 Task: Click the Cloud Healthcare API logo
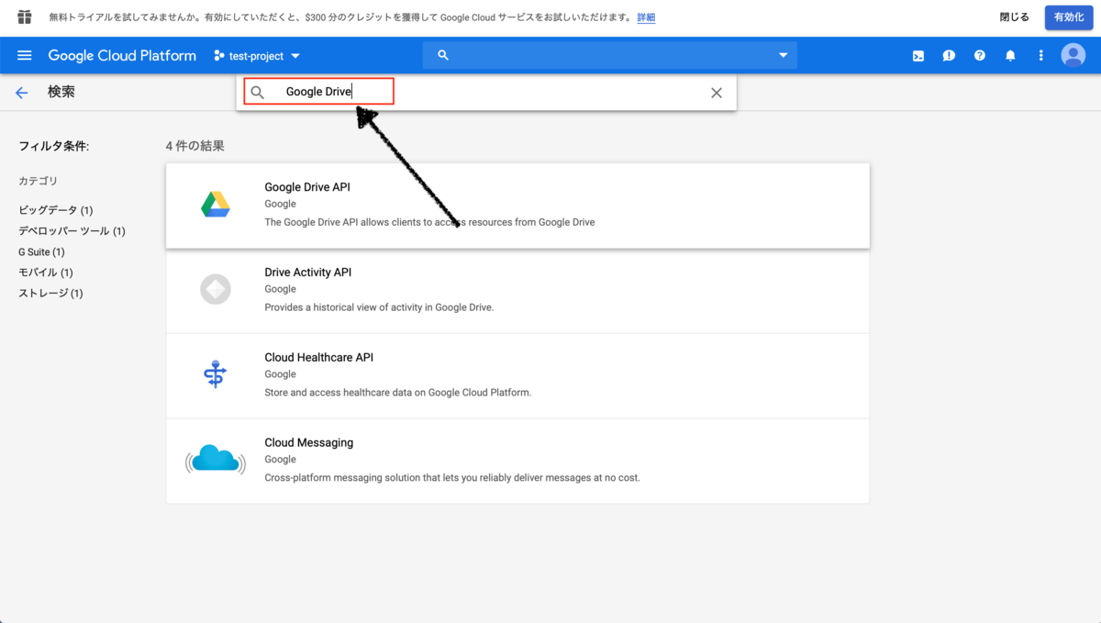(216, 374)
